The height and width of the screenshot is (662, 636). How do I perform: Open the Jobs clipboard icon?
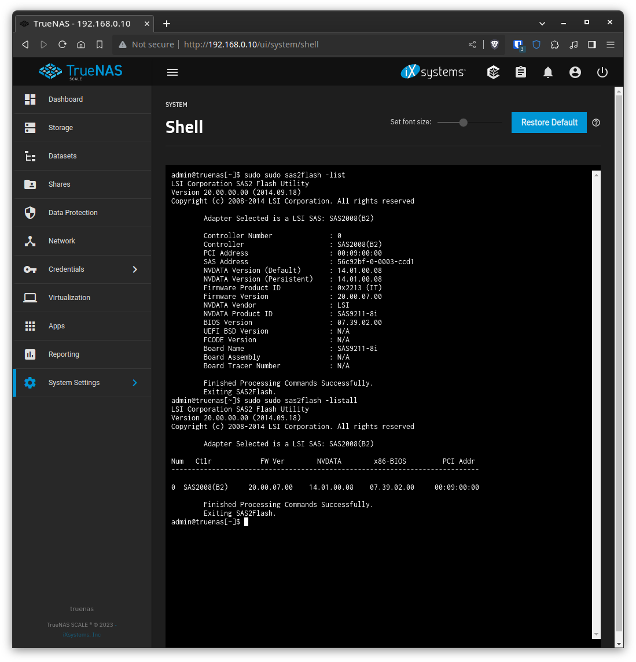521,72
